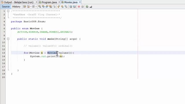
Task: Click line number 13 in the gutter
Action: 3,53
